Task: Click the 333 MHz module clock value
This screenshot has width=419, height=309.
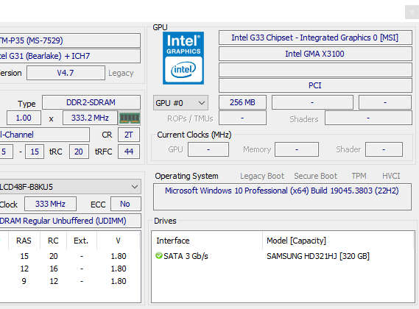Action: [50, 204]
